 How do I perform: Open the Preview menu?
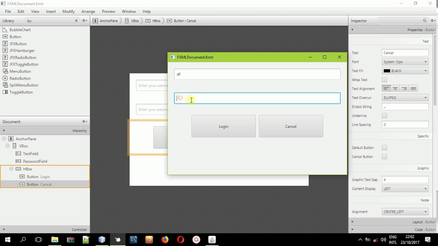pyautogui.click(x=108, y=11)
